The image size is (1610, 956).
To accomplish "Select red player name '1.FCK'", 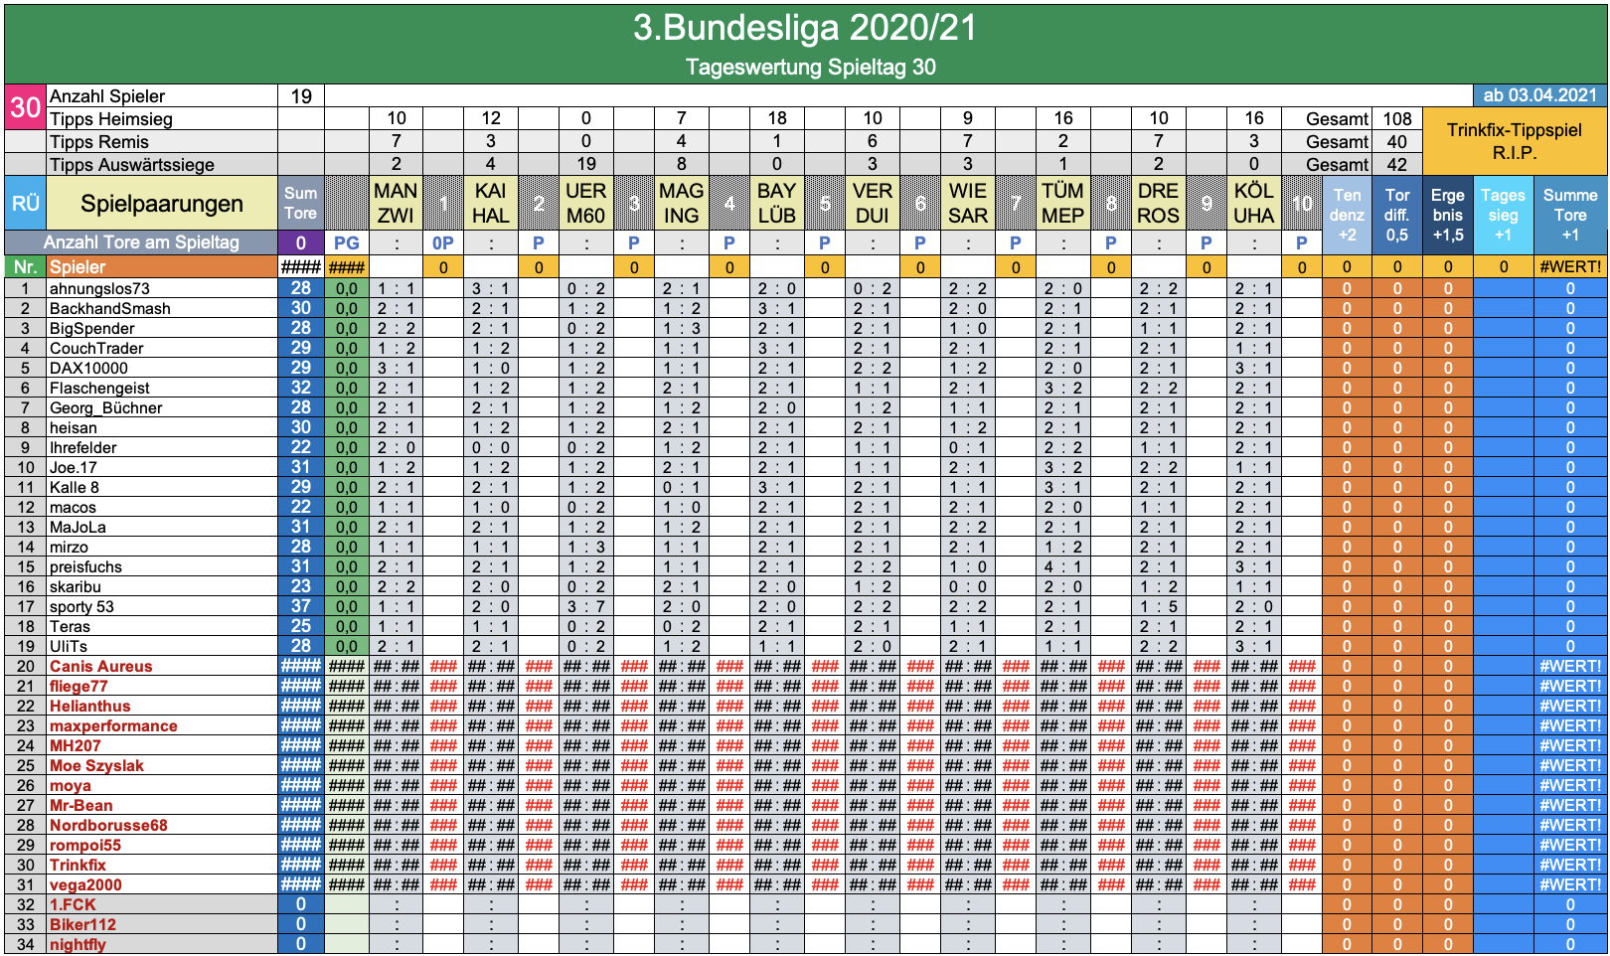I will [73, 904].
